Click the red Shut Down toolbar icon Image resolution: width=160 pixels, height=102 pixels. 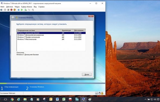tap(11, 10)
